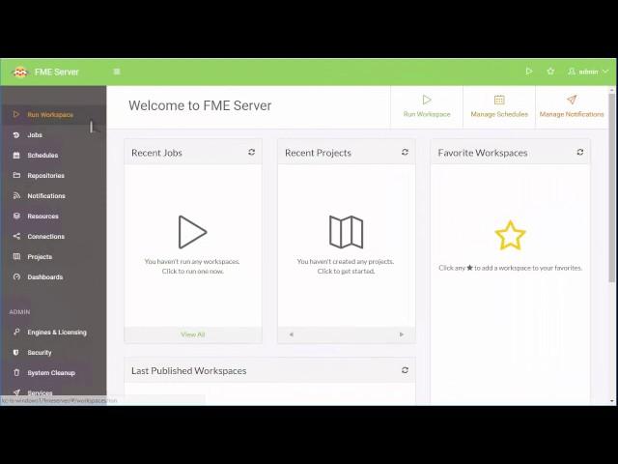
Task: Click the Resources database icon in the sidebar
Action: 16,216
